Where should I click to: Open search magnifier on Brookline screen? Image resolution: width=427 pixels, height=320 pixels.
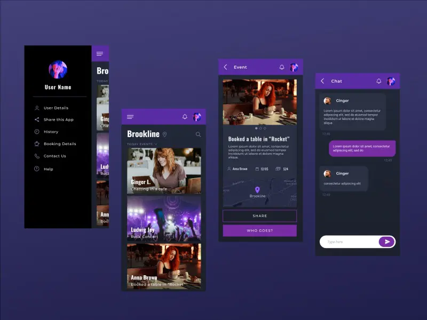198,134
